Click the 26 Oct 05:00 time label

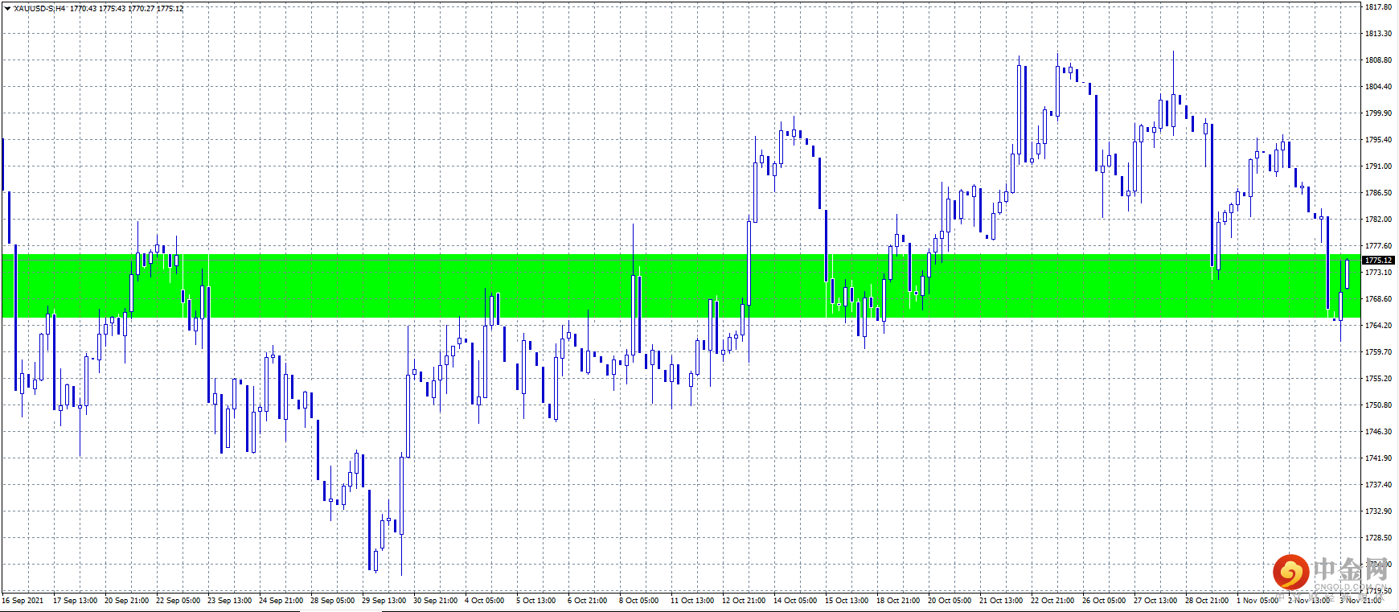point(1104,601)
